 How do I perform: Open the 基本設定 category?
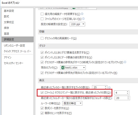pos(9,11)
